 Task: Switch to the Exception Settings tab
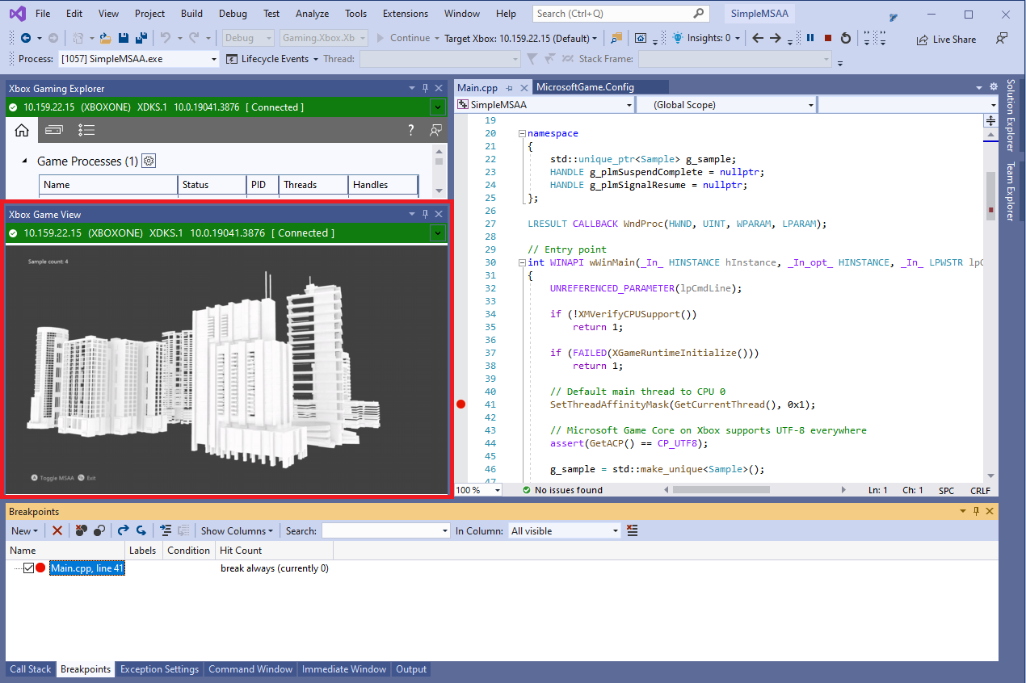[159, 669]
